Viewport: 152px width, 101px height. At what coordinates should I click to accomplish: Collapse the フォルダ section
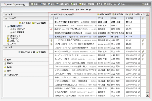[x=6, y=18]
